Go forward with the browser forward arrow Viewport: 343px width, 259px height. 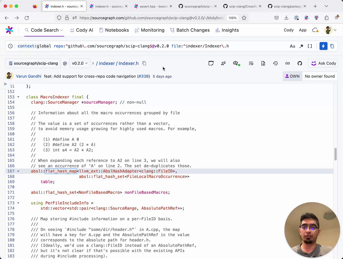[17, 18]
